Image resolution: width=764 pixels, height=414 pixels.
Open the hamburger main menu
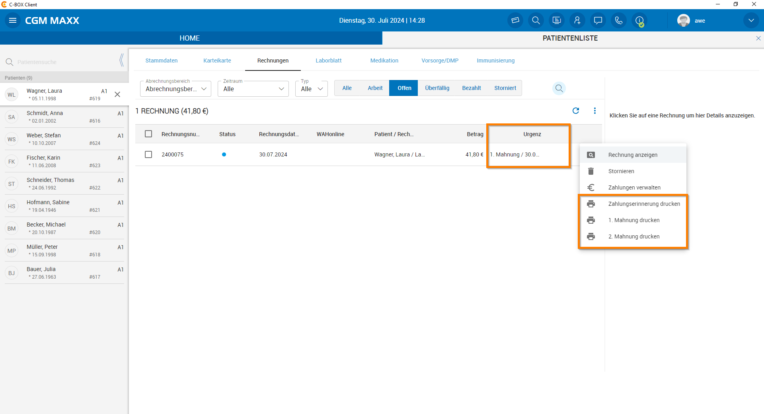(13, 20)
